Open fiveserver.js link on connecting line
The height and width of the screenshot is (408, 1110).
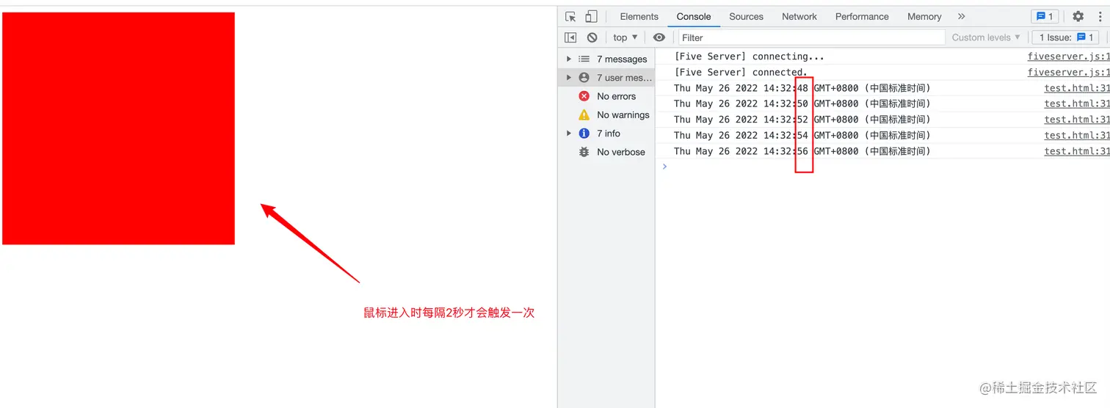click(x=1068, y=57)
